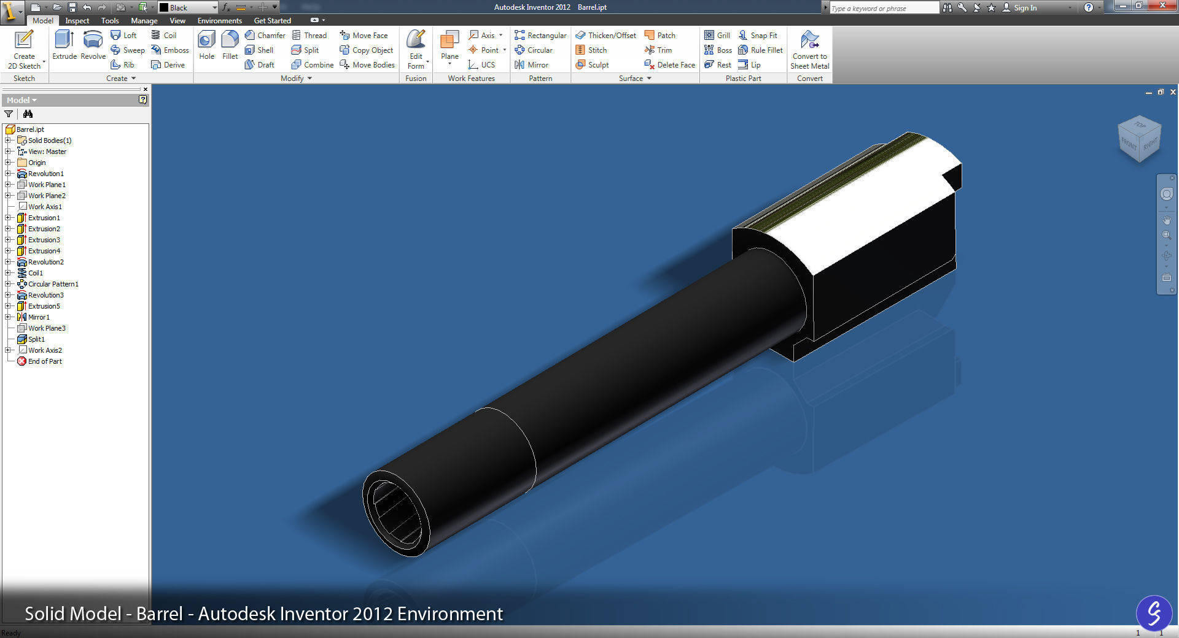Image resolution: width=1179 pixels, height=638 pixels.
Task: Select the Extrude tool
Action: click(x=64, y=45)
